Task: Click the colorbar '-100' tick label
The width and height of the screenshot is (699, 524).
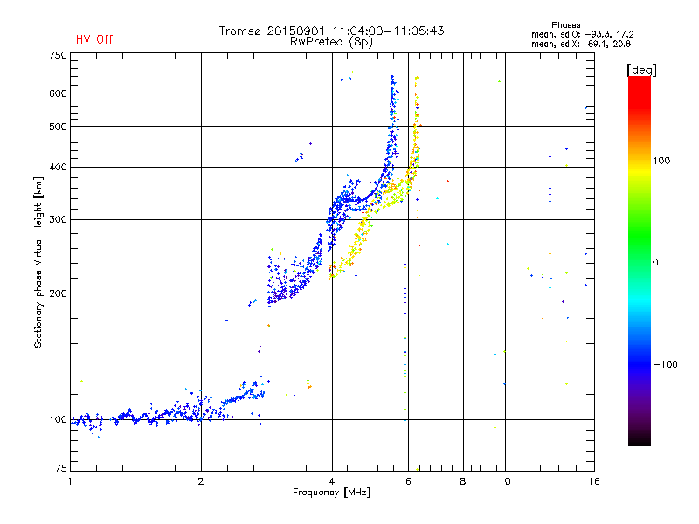Action: (x=666, y=364)
